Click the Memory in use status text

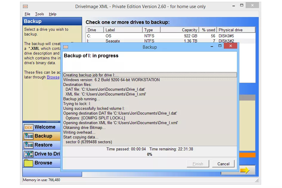point(41,180)
